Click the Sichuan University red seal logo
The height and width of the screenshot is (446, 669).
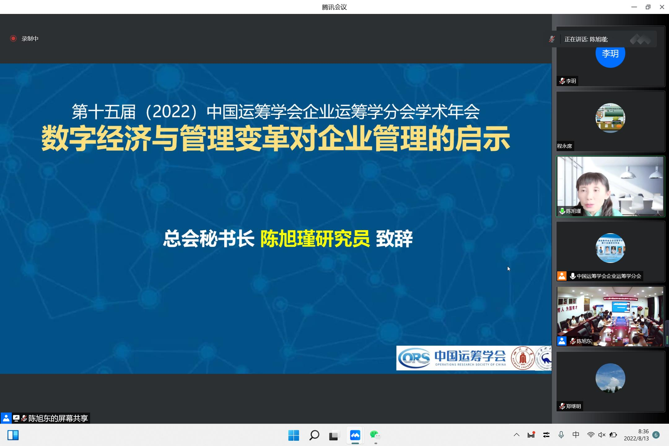click(523, 358)
